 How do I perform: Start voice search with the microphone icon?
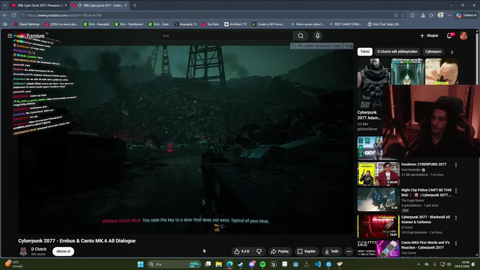click(318, 36)
